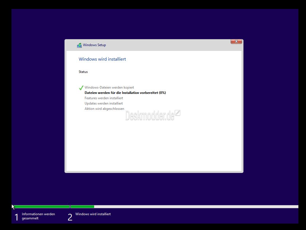Click the unfilled white part of progress bar
The image size is (306, 230).
tap(196, 207)
